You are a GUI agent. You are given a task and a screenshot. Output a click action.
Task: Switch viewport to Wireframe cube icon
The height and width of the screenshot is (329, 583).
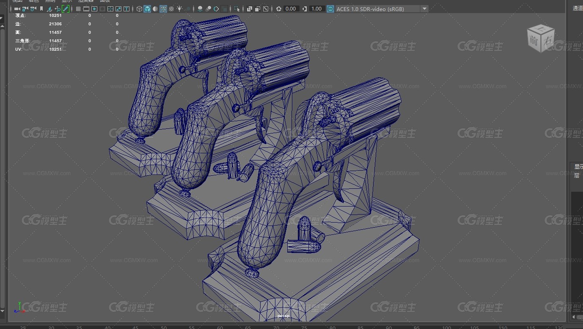tap(139, 8)
